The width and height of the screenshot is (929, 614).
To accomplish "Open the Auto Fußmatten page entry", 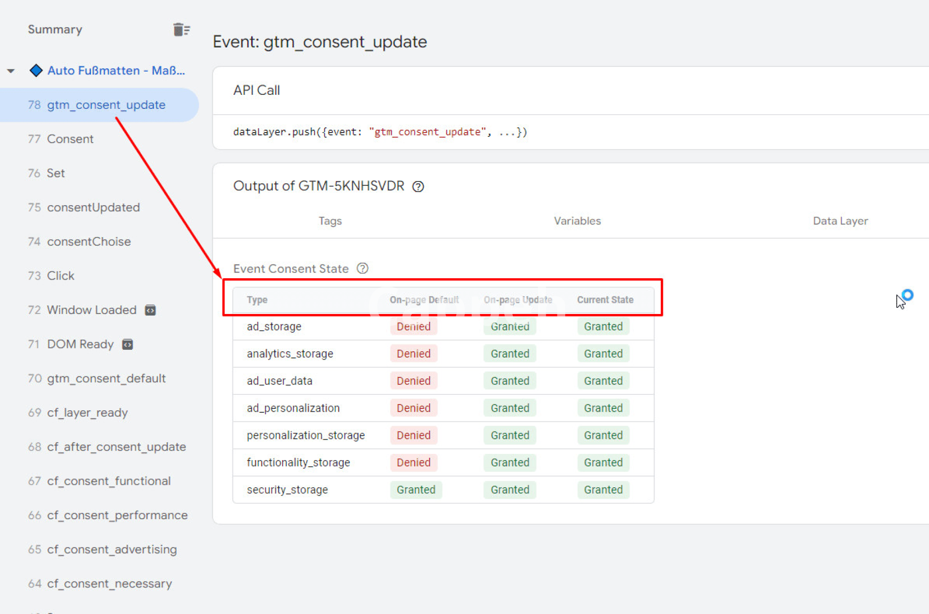I will [116, 71].
